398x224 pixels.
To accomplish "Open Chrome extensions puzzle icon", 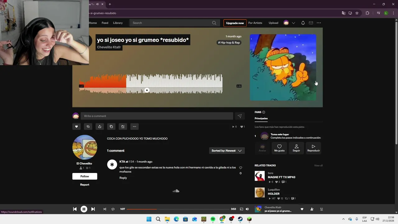I will click(367, 13).
